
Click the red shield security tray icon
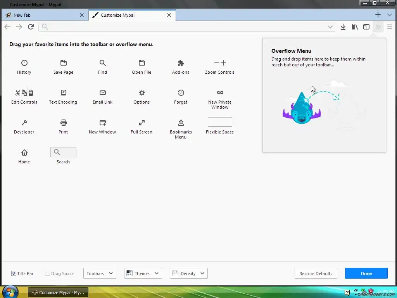(371, 291)
